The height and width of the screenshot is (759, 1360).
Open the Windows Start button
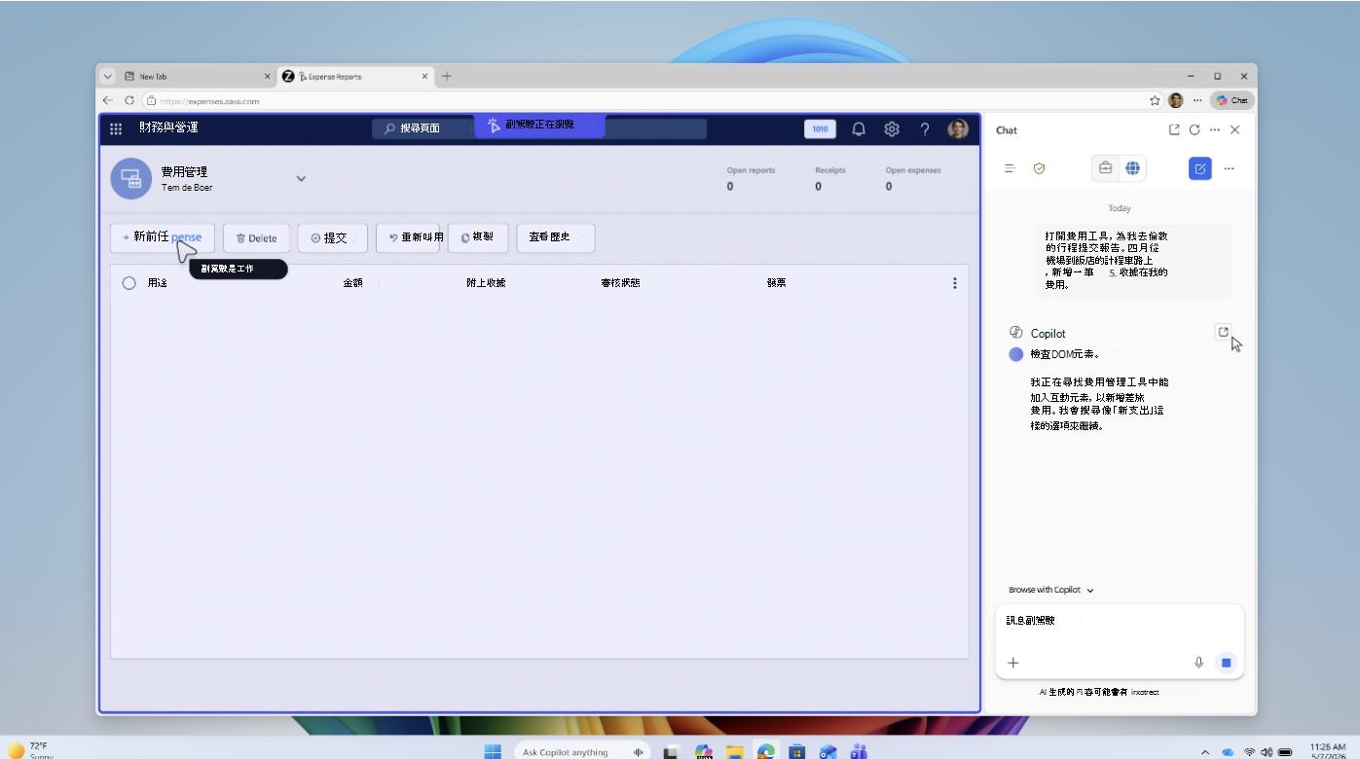(493, 751)
